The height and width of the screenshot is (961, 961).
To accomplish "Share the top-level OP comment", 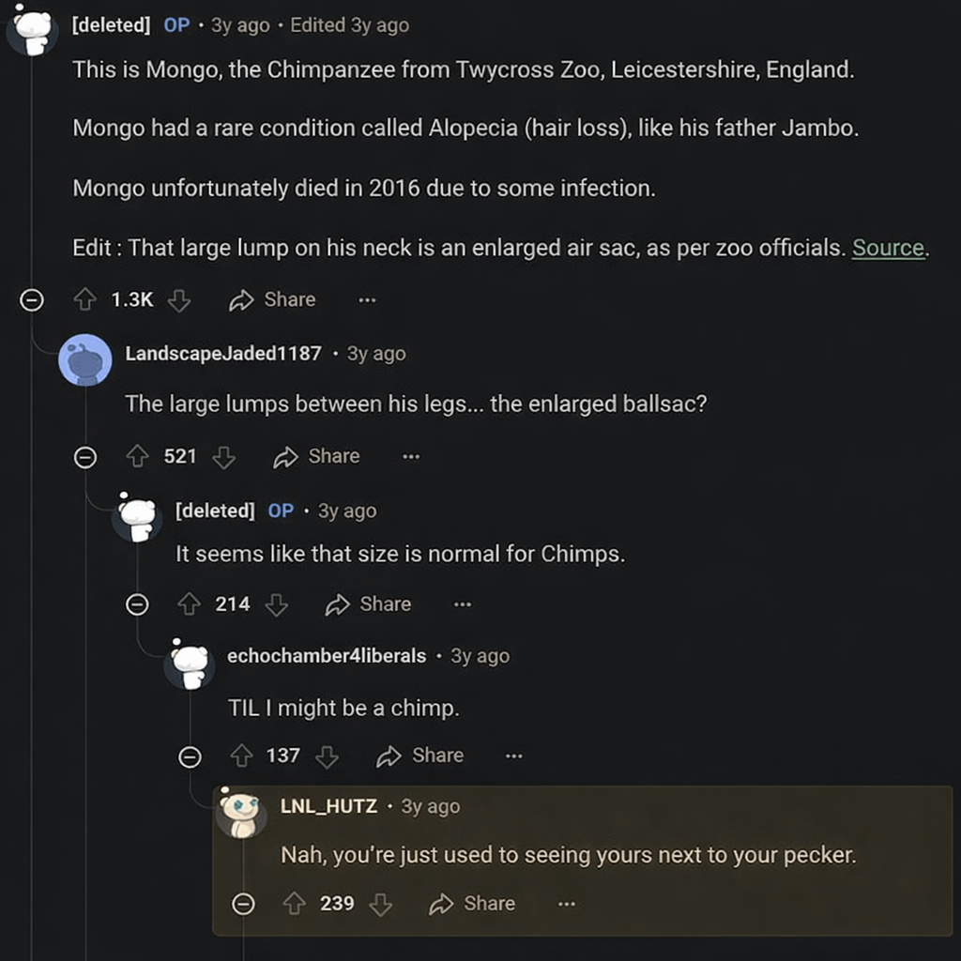I will 273,299.
